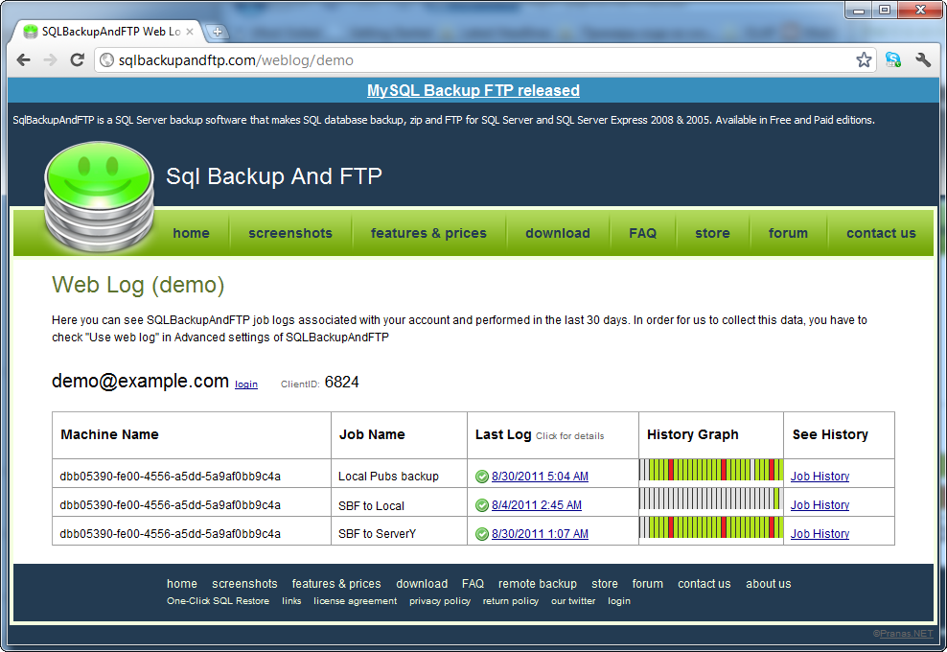Click footer screenshots link
Screen dimensions: 947x652
(x=244, y=584)
